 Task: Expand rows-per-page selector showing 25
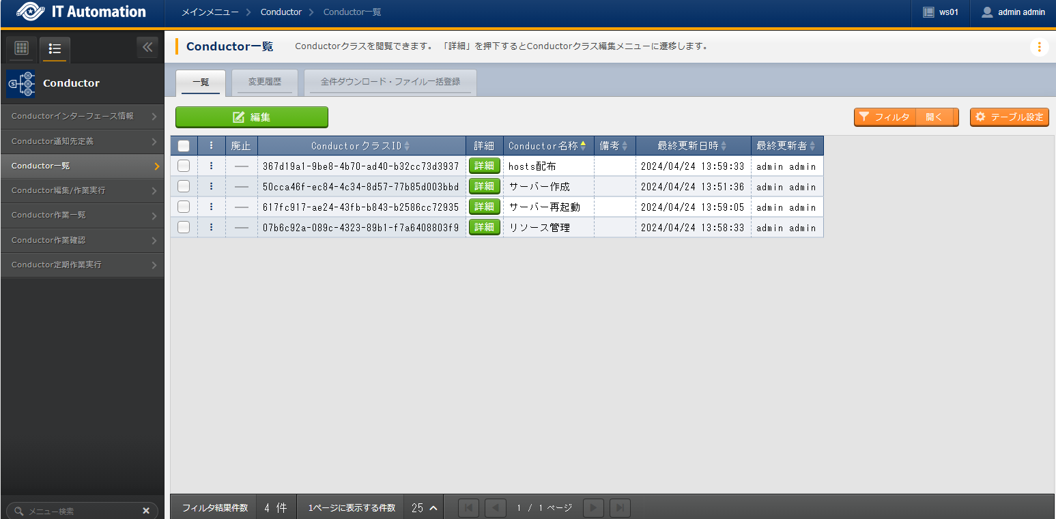pyautogui.click(x=424, y=508)
